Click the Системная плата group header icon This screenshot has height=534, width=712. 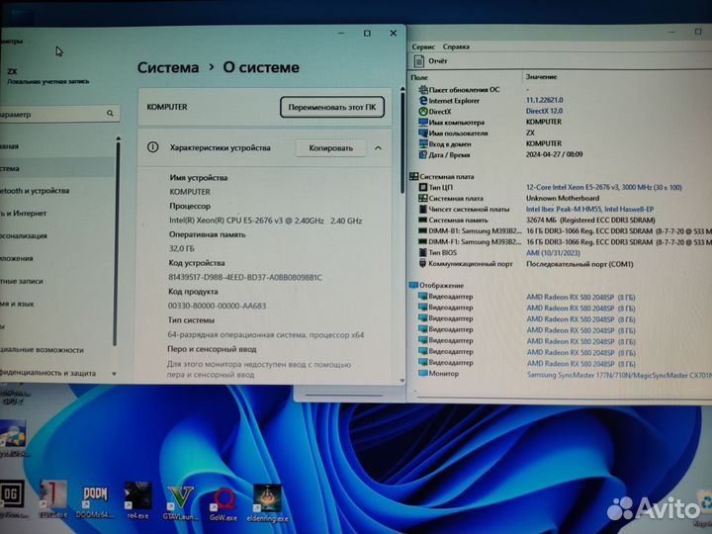[x=413, y=176]
